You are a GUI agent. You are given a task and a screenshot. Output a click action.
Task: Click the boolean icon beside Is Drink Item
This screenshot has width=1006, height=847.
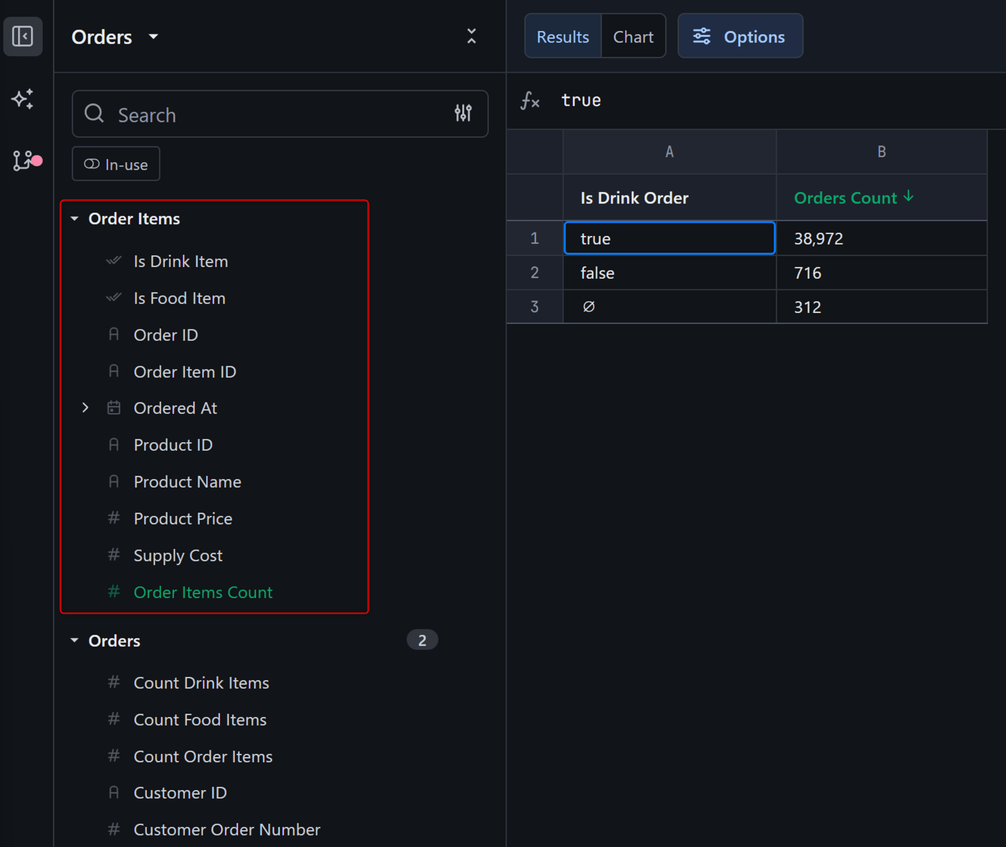point(114,261)
